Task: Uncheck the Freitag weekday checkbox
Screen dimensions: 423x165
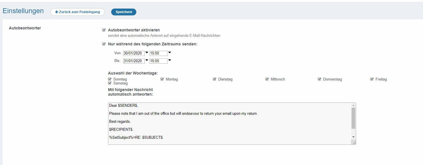Action: click(x=372, y=79)
